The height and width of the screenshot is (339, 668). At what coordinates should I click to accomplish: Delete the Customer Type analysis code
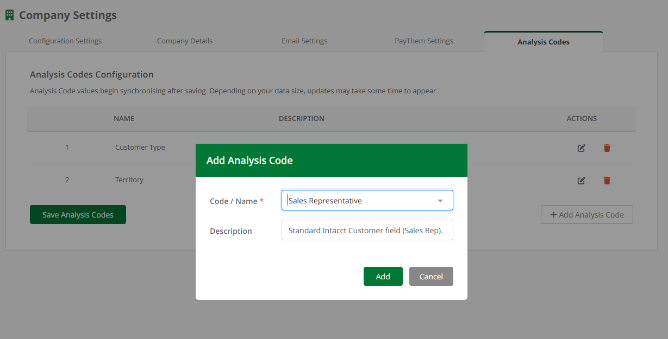(607, 148)
